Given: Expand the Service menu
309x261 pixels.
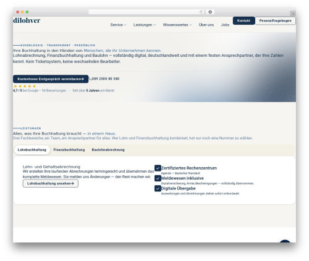Looking at the screenshot, I should [118, 25].
